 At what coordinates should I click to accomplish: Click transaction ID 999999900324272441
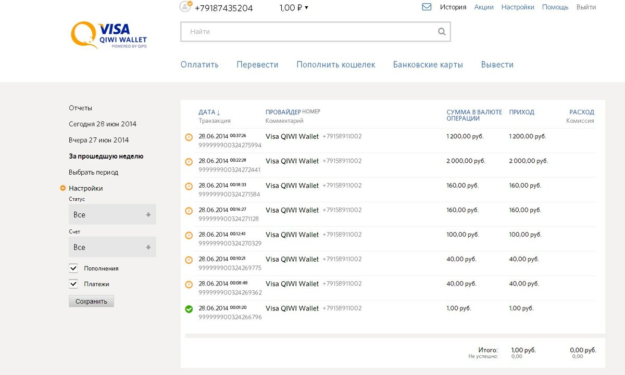[230, 170]
